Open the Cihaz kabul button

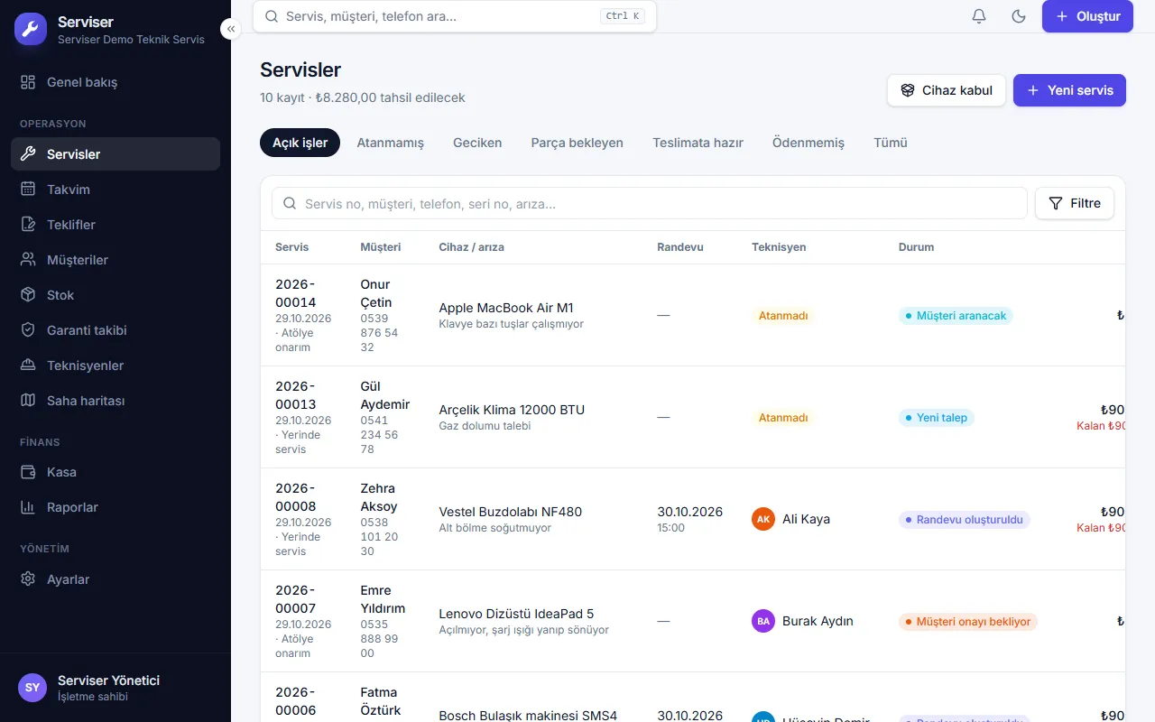[x=947, y=90]
